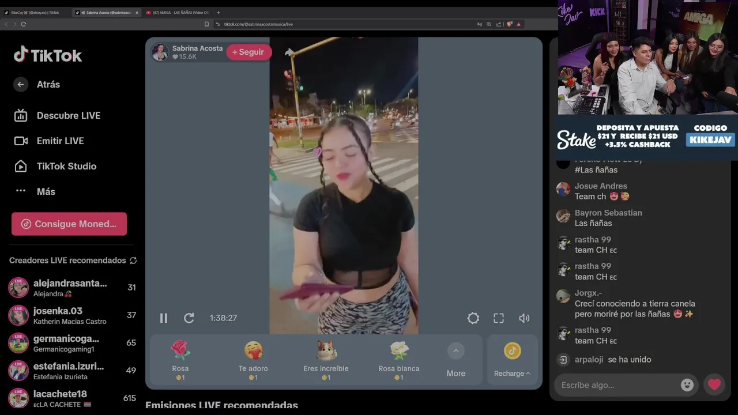
Task: Reload the live stream
Action: click(189, 318)
